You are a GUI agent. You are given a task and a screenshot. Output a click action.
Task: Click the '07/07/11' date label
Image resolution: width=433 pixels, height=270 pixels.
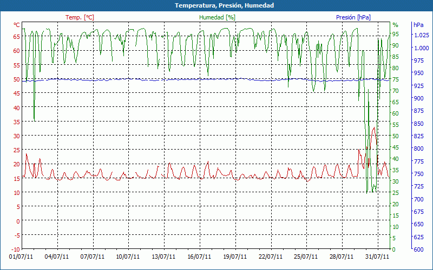coord(93,256)
